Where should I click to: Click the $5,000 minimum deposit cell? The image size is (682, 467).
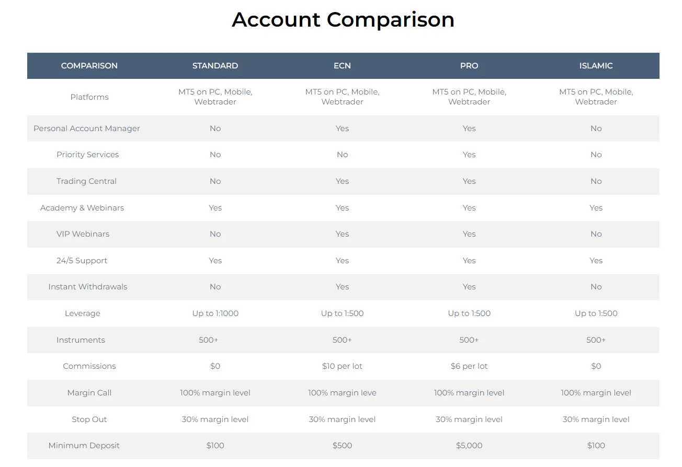point(469,446)
